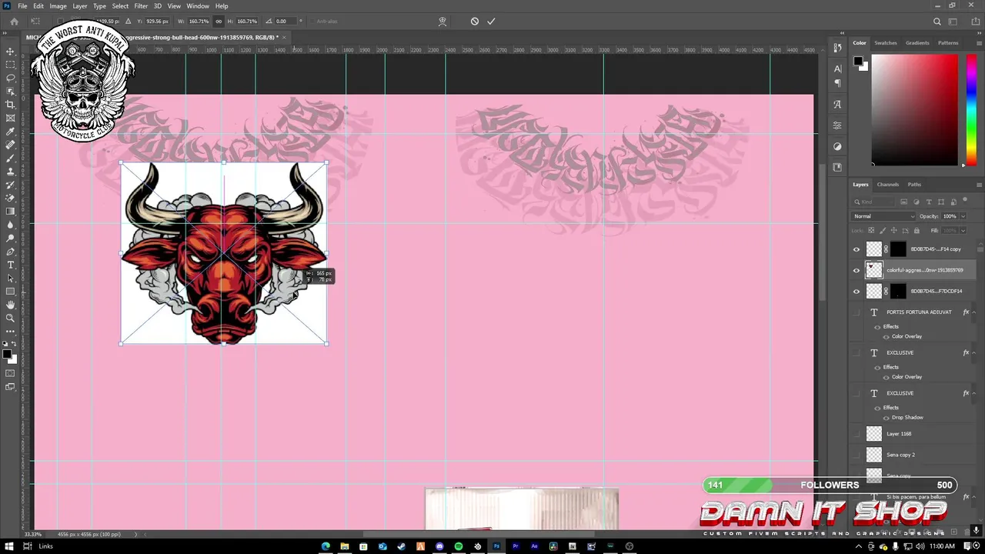Viewport: 985px width, 554px height.
Task: Select the Eraser tool
Action: (x=10, y=198)
